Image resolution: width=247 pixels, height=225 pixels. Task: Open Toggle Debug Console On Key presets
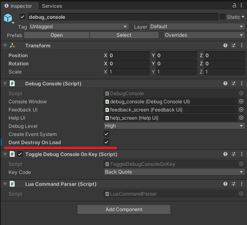tap(234, 154)
